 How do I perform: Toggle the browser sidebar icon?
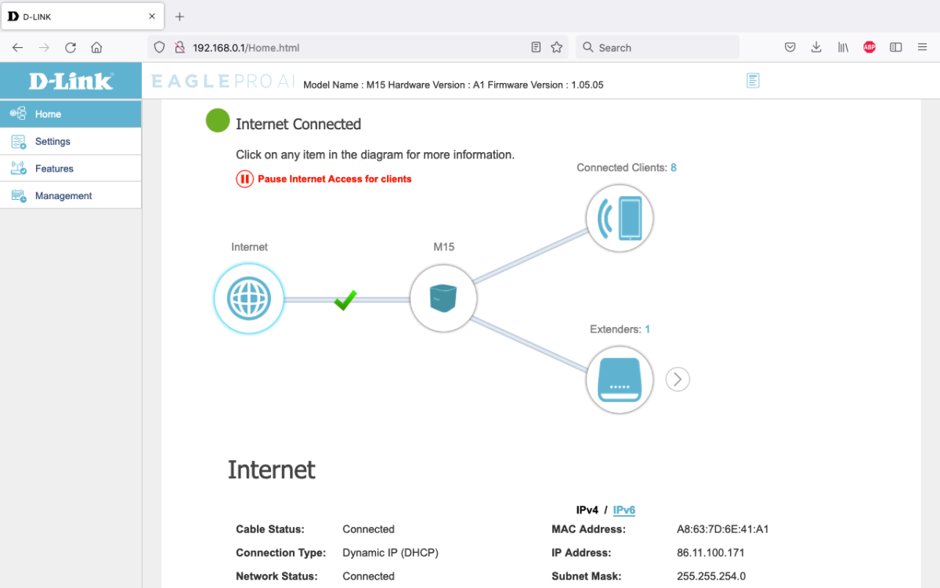896,48
